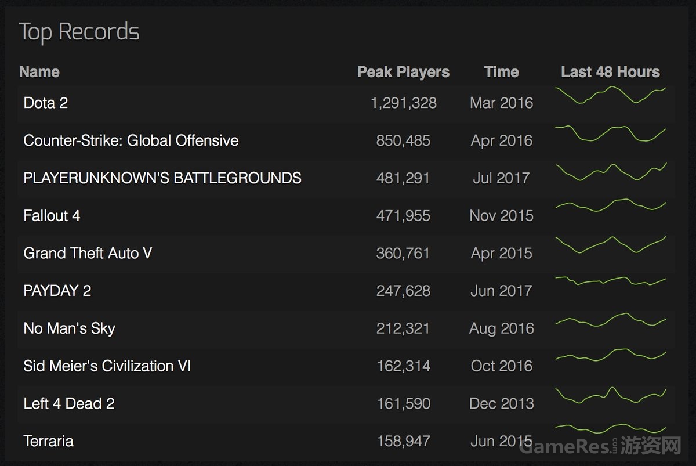Open the Grand Theft Auto V link

pos(88,253)
